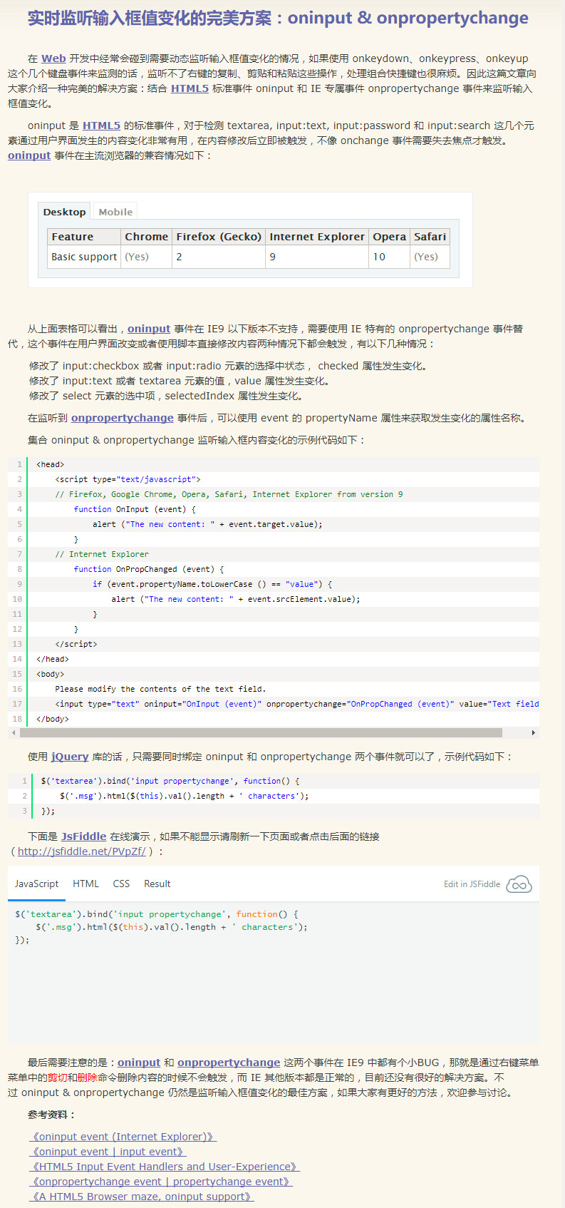Open reference 'oninput event | input event'
565x1208 pixels.
pos(108,1152)
